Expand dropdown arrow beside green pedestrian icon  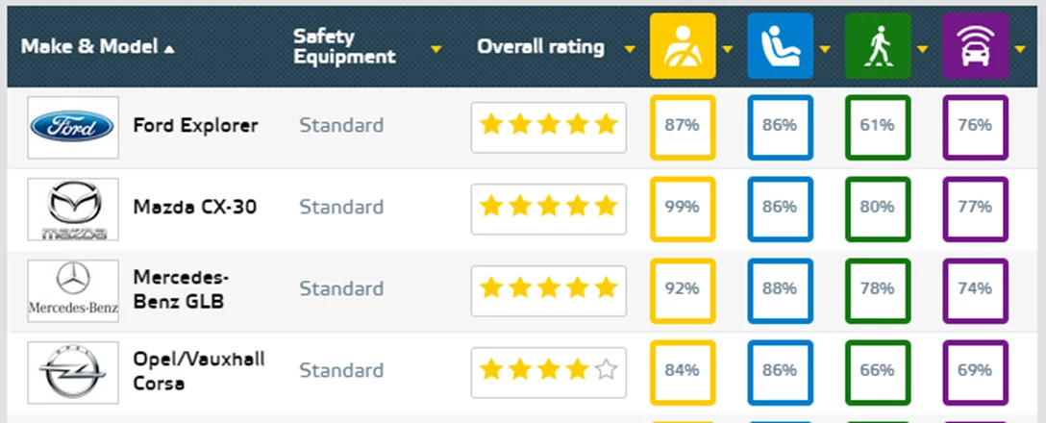[x=922, y=48]
